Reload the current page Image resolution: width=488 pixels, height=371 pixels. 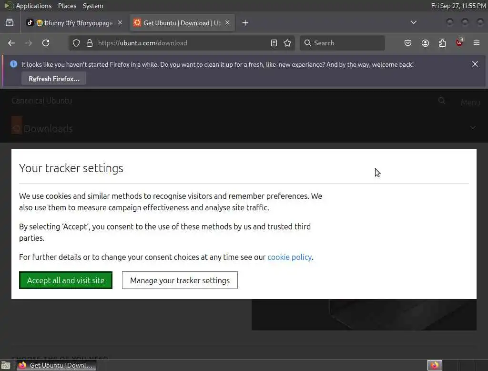pyautogui.click(x=46, y=43)
